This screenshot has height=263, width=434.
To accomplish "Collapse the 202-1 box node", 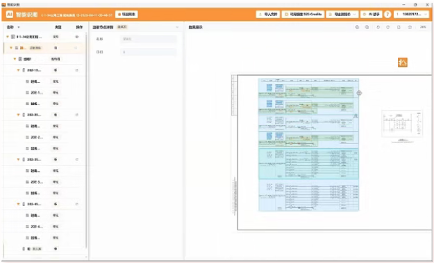I will [x=18, y=70].
